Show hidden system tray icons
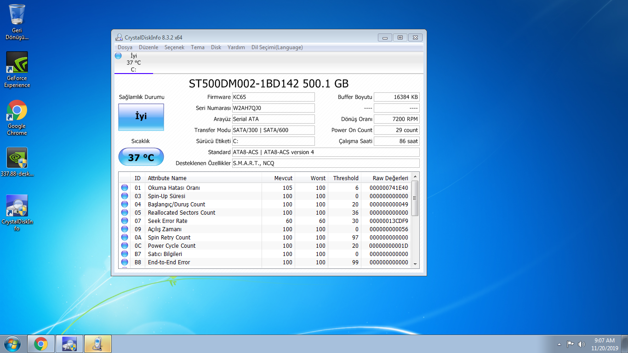This screenshot has width=628, height=353. 559,344
